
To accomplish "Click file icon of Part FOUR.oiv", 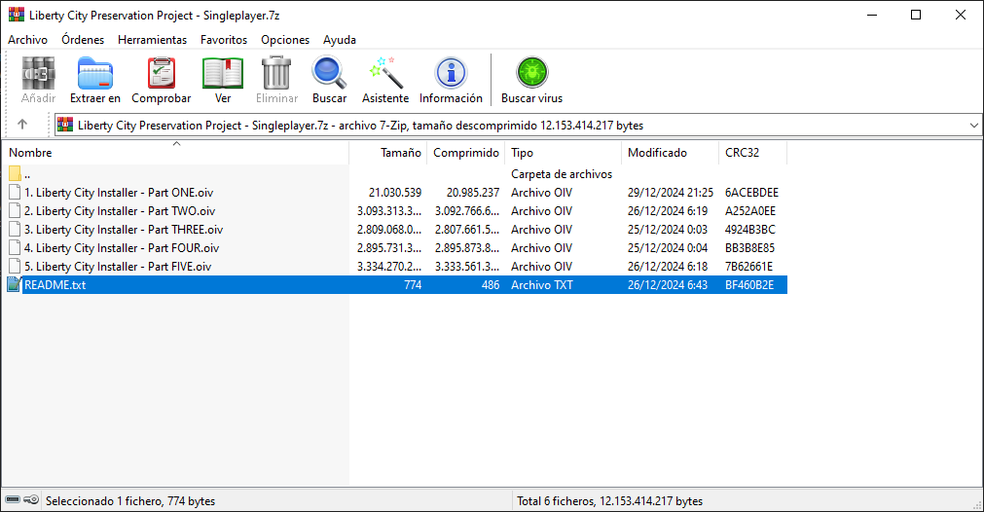I will pos(15,248).
